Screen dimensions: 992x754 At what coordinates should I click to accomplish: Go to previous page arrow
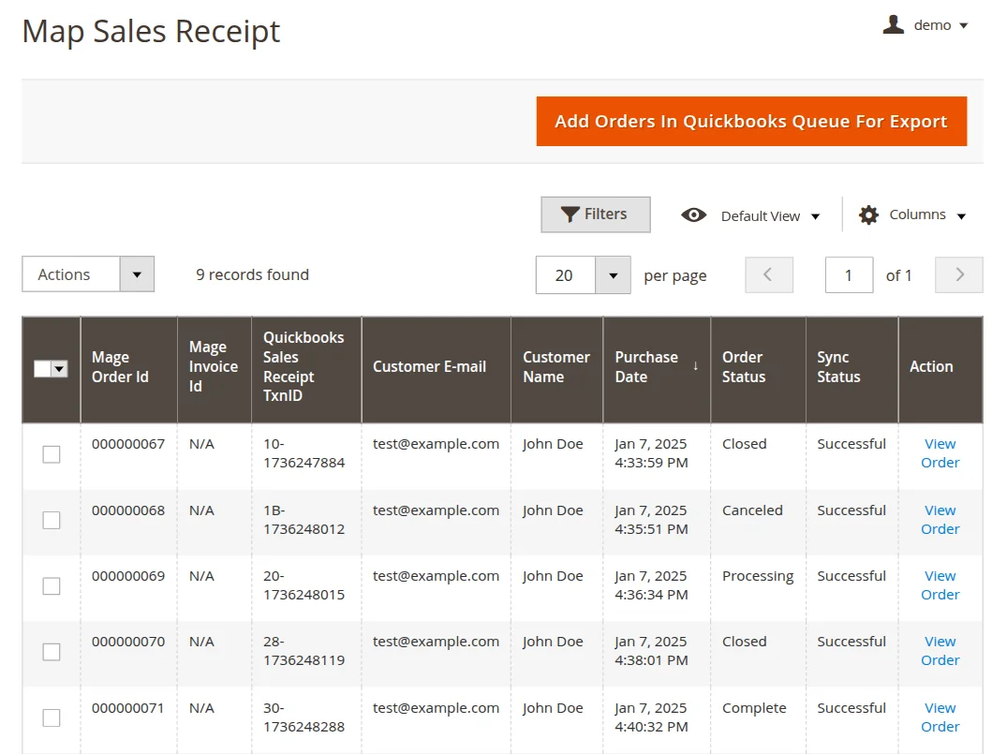(768, 275)
